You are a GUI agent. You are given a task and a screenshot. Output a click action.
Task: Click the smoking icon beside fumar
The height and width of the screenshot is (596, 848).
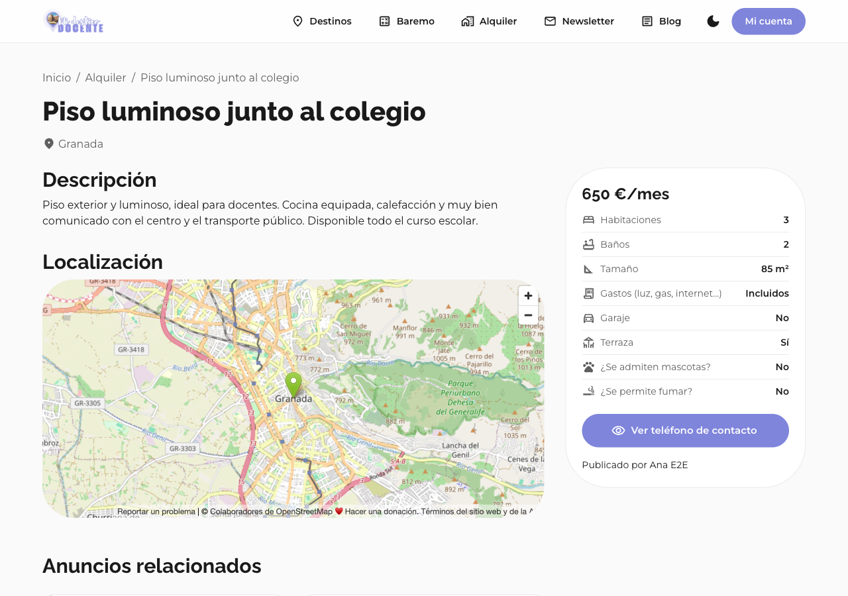[588, 391]
